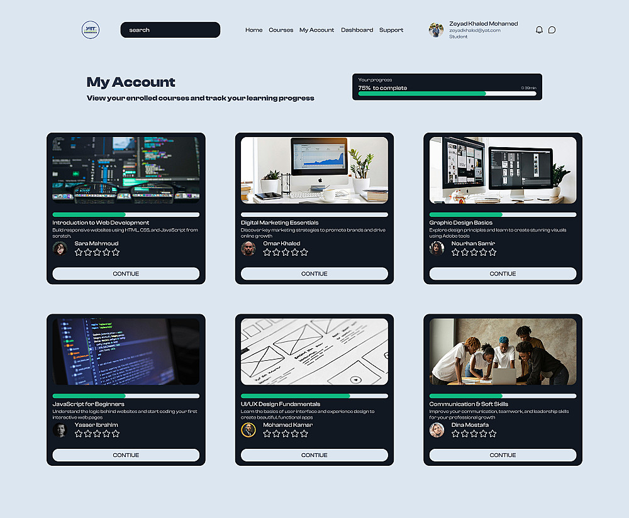This screenshot has width=629, height=518.
Task: Open the Courses nav item
Action: coord(281,30)
